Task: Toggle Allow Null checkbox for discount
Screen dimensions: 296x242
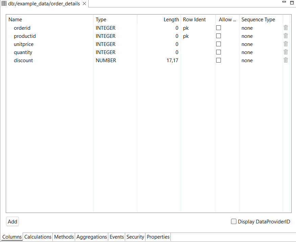Action: tap(219, 60)
